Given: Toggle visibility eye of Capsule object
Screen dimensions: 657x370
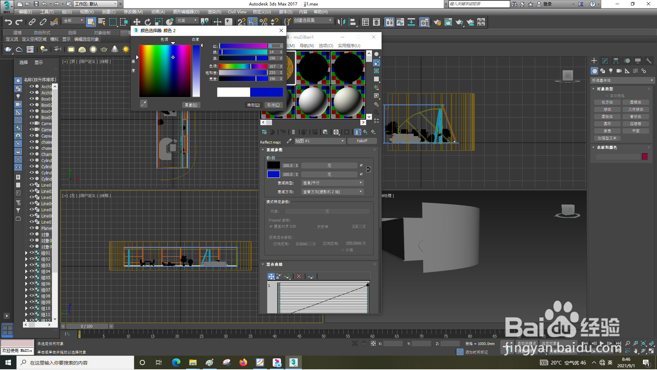Looking at the screenshot, I should pyautogui.click(x=32, y=136).
